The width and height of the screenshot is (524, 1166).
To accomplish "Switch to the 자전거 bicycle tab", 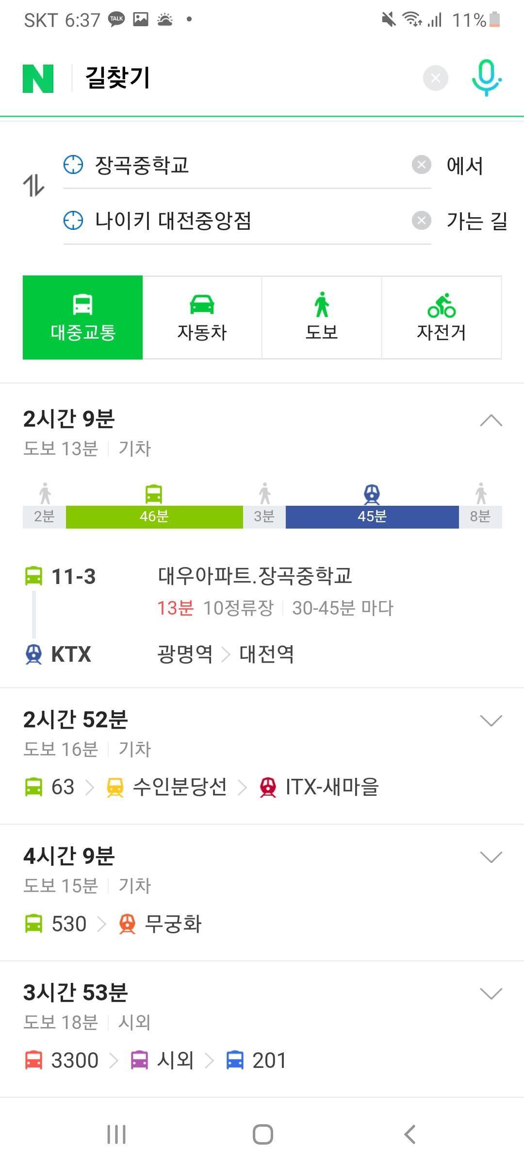I will pyautogui.click(x=442, y=318).
